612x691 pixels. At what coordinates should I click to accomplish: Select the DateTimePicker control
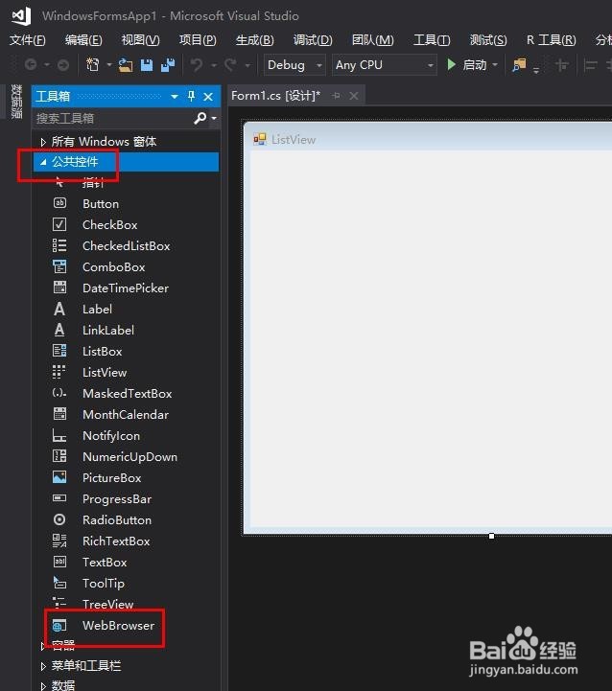[126, 288]
